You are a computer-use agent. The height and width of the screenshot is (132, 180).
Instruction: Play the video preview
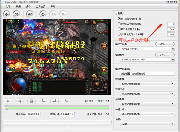[8, 101]
